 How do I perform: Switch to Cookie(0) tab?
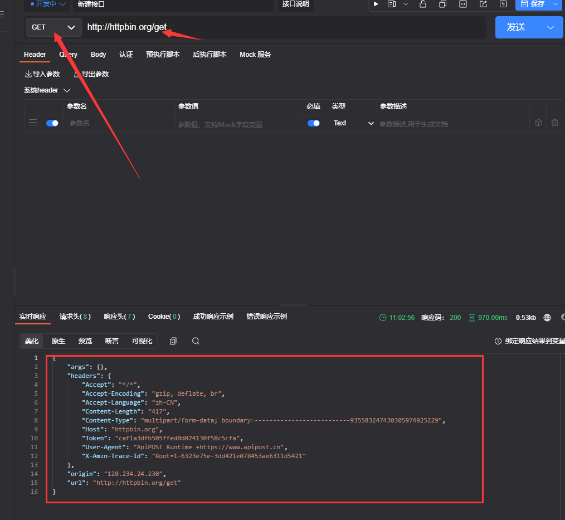tap(164, 317)
